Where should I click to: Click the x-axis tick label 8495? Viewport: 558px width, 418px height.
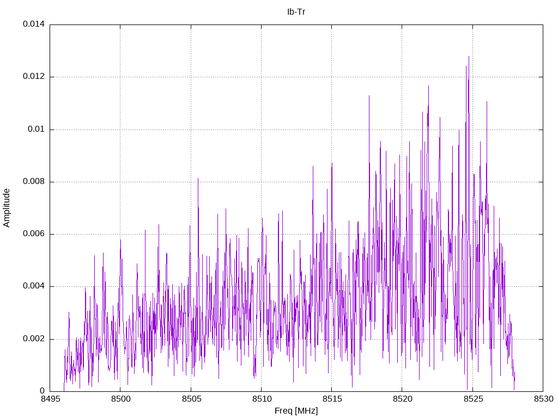point(50,399)
